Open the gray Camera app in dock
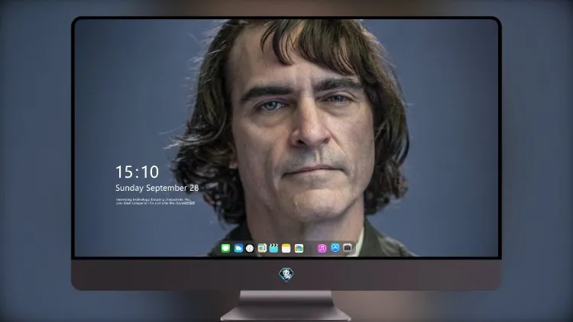The height and width of the screenshot is (322, 573). (348, 248)
